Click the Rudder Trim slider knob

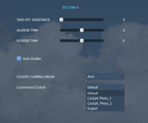pos(82,41)
